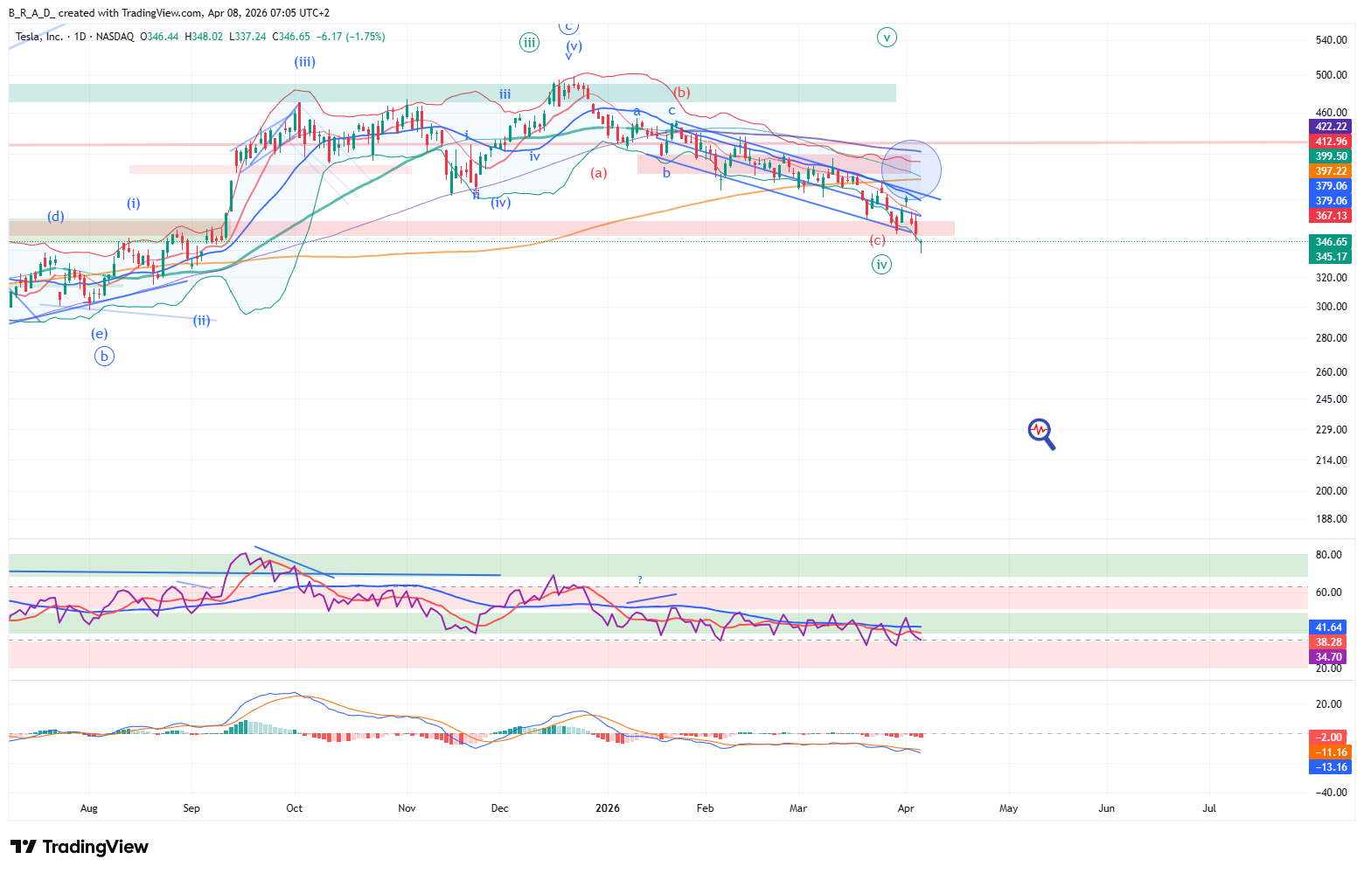Viewport: 1364px width, 873px height.
Task: Select the blue circled 'b' wave label
Action: click(104, 356)
